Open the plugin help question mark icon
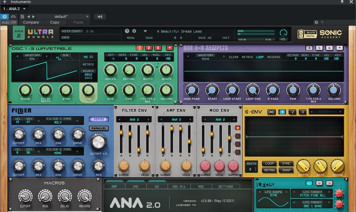Image resolution: width=356 pixels, height=212 pixels. pos(127,31)
